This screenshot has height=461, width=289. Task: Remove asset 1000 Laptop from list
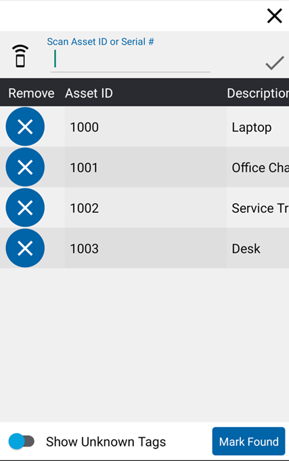(25, 127)
